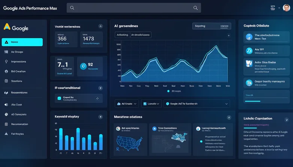Click the search icon at right of search bar

[x=195, y=8]
